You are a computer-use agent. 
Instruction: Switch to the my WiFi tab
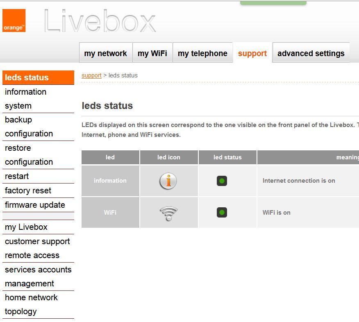point(152,53)
